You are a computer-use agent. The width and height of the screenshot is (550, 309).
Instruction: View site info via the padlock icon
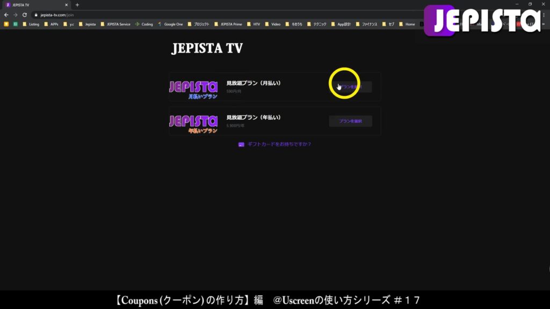36,14
